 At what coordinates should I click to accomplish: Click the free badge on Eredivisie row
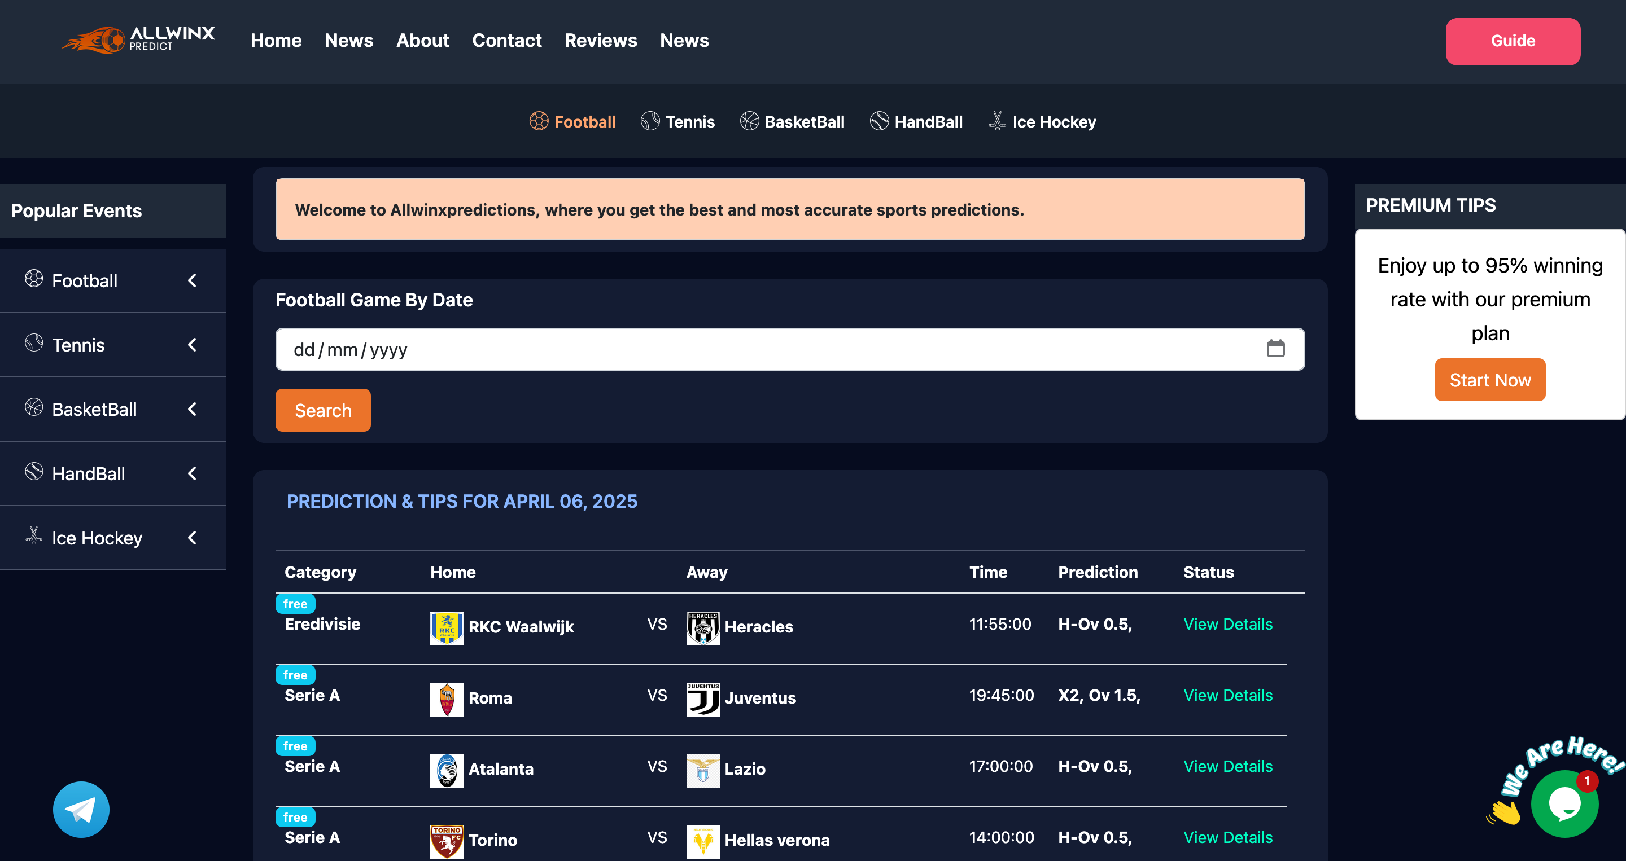pos(295,604)
